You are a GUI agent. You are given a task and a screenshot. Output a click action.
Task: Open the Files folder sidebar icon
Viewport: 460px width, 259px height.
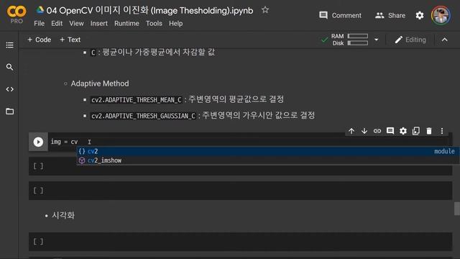click(9, 112)
